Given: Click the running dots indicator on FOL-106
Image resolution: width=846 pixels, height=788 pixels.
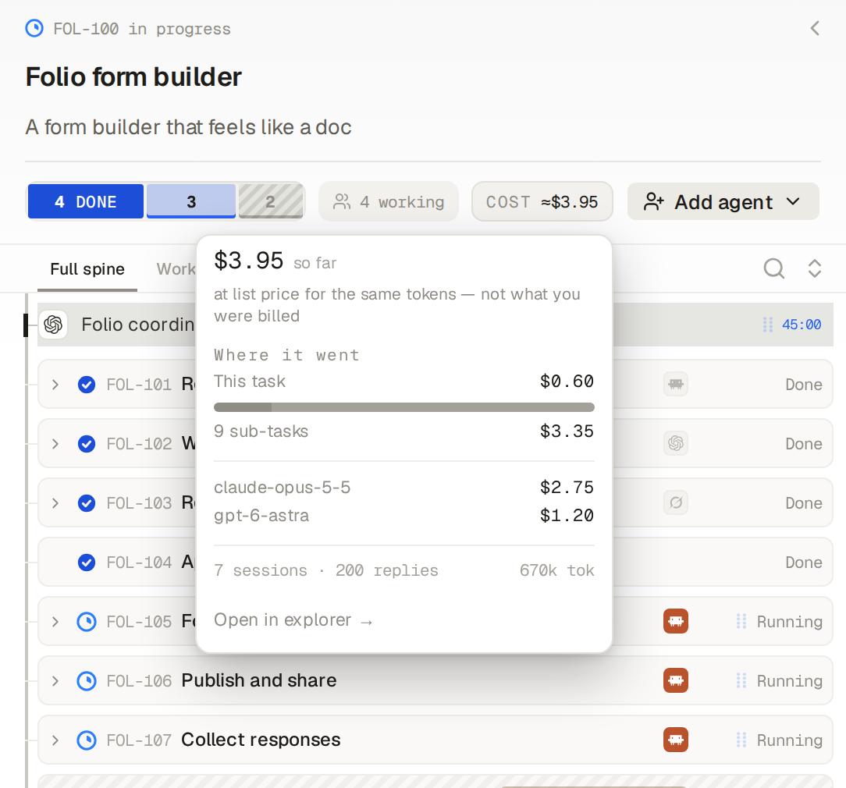Looking at the screenshot, I should coord(741,680).
